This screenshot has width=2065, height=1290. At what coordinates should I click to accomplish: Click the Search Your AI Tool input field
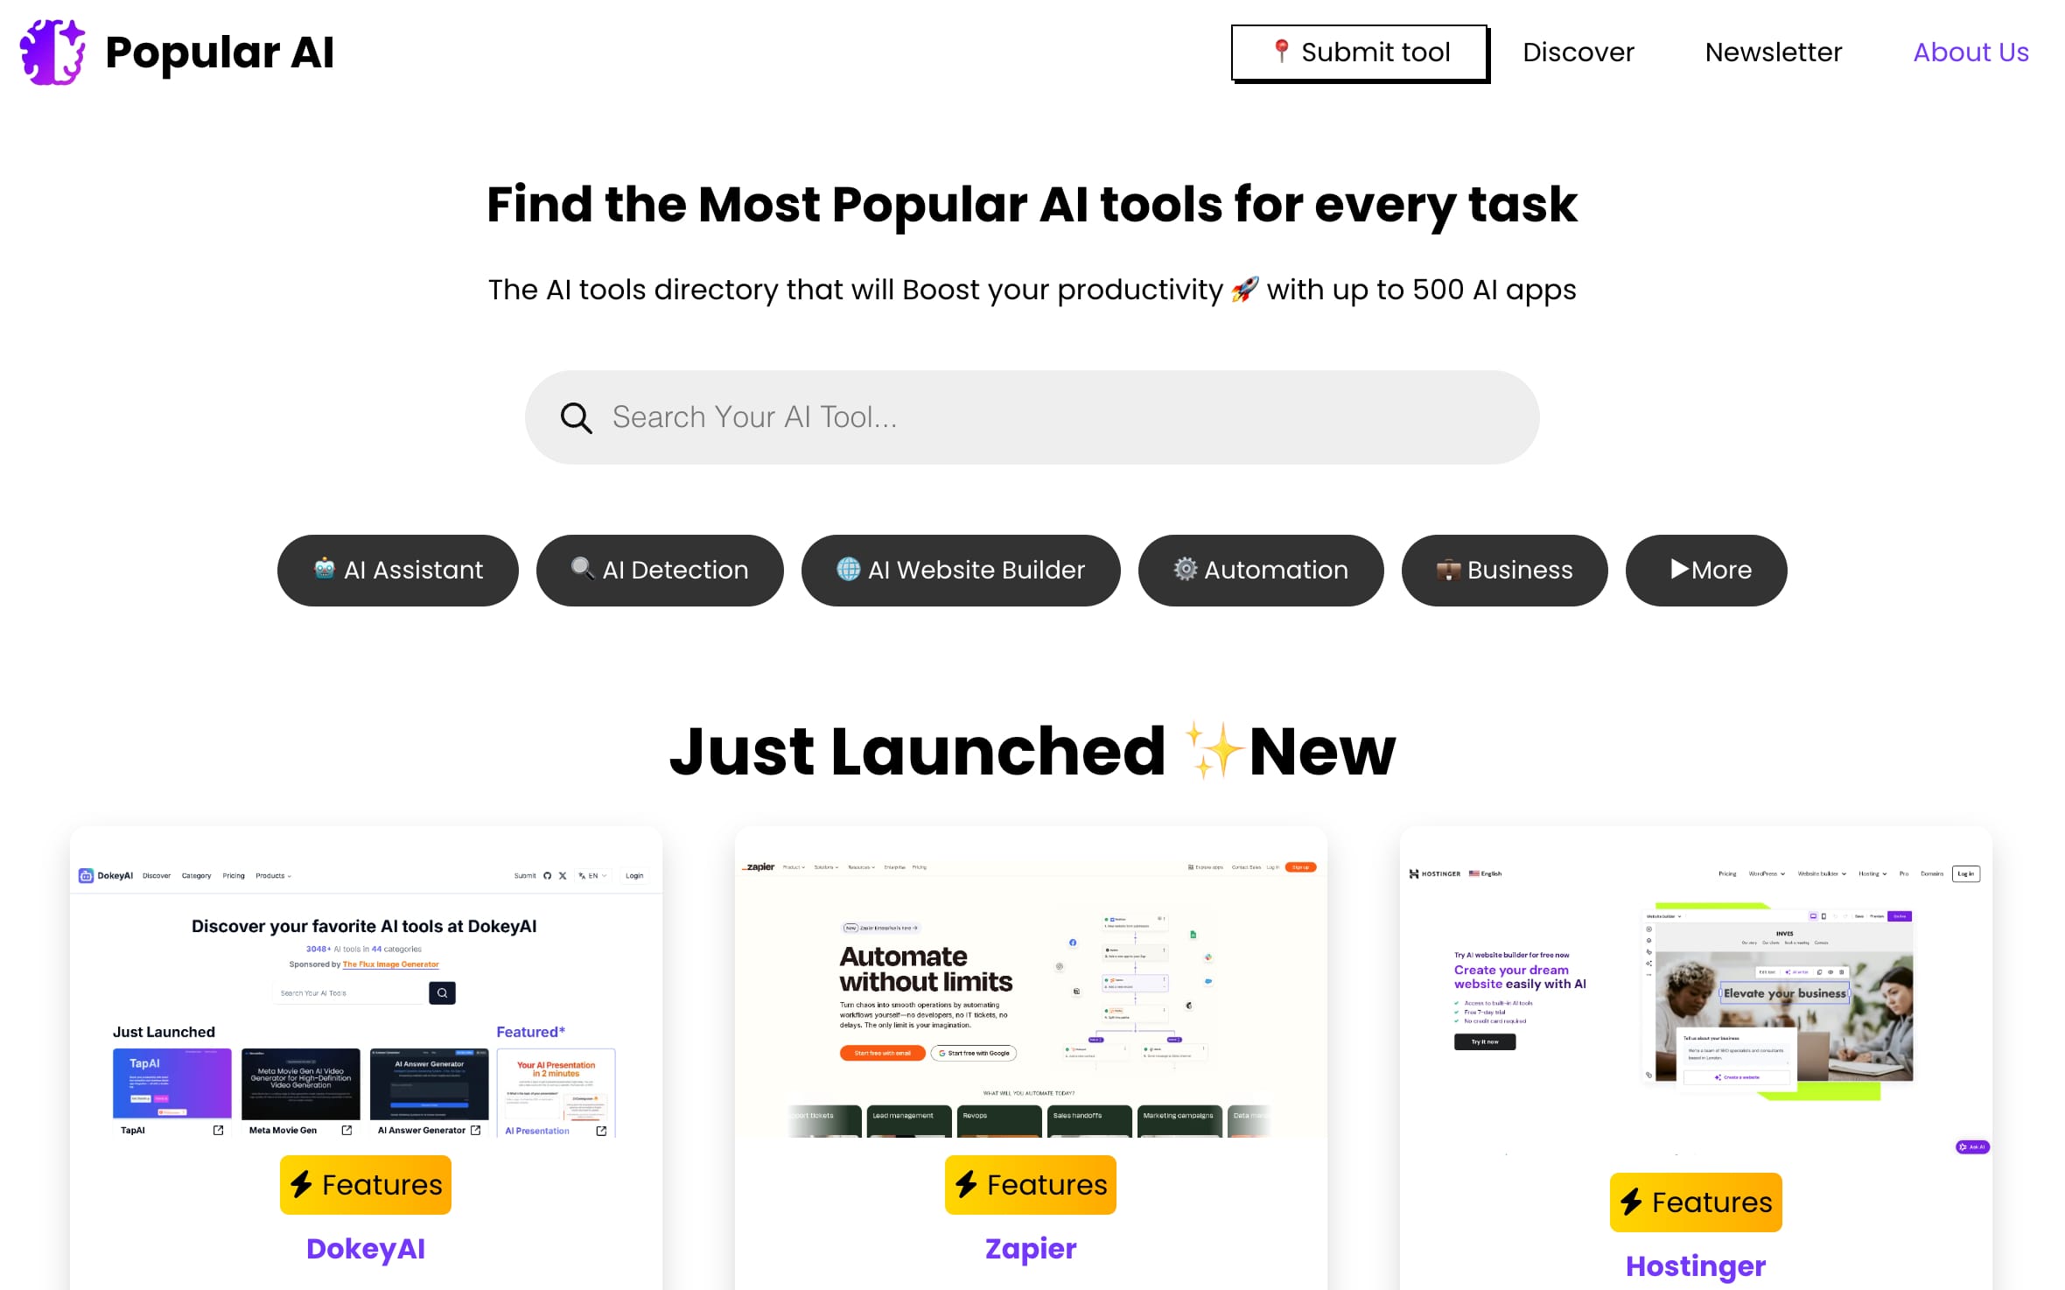(1032, 416)
